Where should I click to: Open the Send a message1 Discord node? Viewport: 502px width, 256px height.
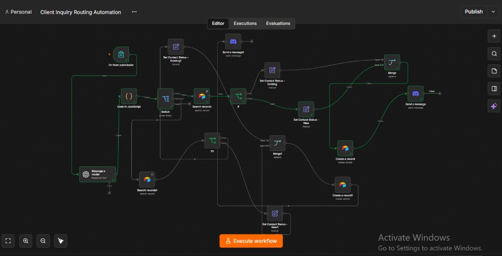[x=233, y=41]
